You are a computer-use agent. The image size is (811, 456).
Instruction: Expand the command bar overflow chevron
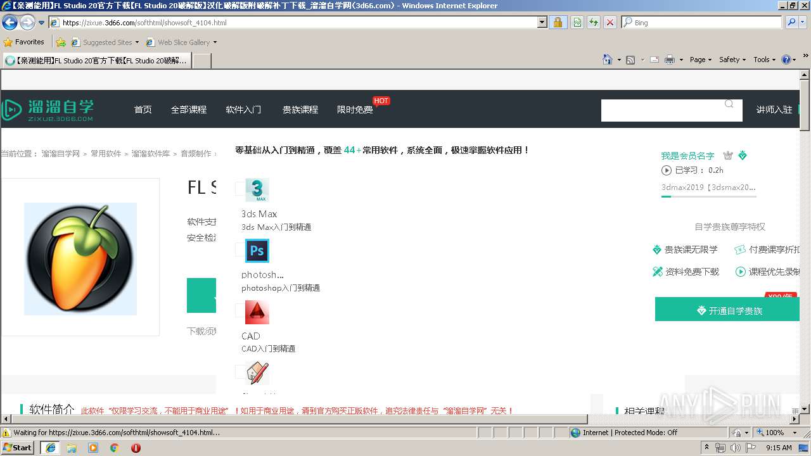(x=805, y=56)
